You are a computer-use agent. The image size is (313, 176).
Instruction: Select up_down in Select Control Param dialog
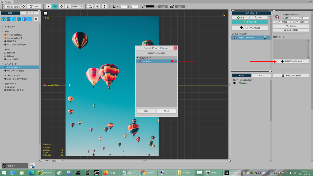156,61
